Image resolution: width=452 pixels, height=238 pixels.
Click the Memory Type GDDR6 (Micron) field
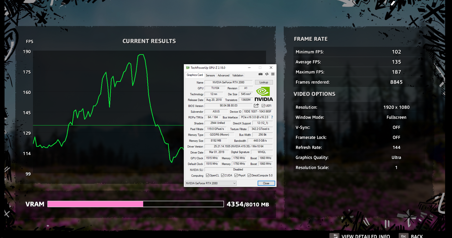[x=219, y=135]
